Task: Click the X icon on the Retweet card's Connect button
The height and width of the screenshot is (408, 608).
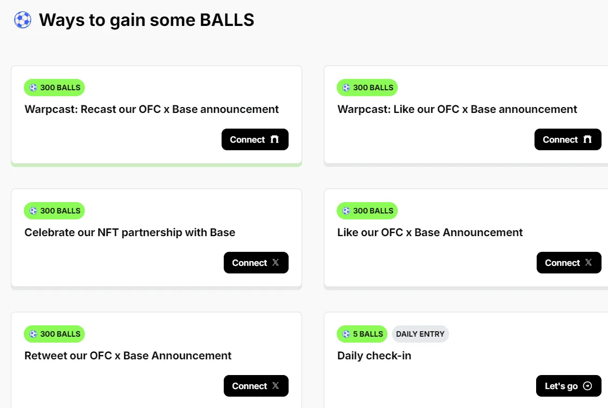Action: coord(276,385)
